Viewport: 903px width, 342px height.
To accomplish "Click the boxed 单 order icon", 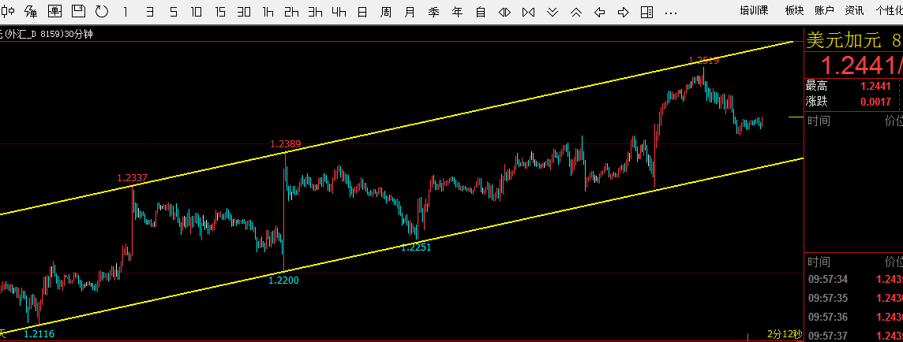I will [x=54, y=12].
